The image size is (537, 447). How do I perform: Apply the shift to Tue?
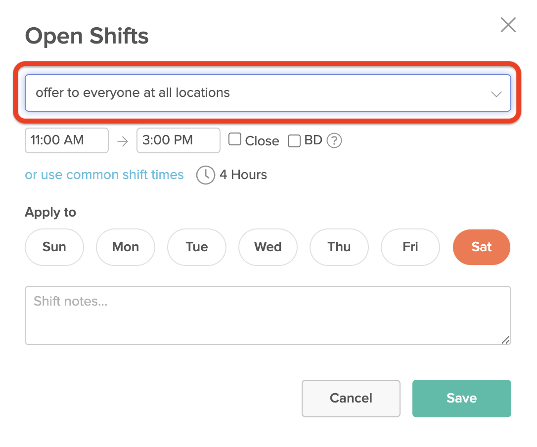[x=197, y=247]
